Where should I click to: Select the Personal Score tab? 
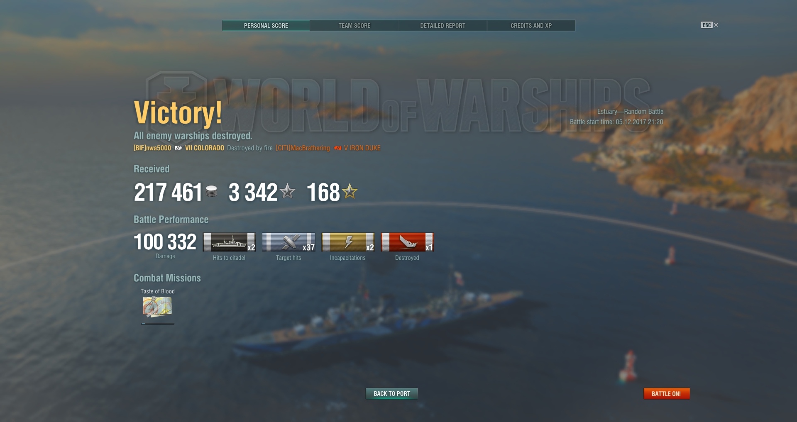[266, 26]
